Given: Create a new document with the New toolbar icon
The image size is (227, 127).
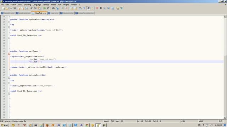Looking at the screenshot, I should pyautogui.click(x=3, y=8).
